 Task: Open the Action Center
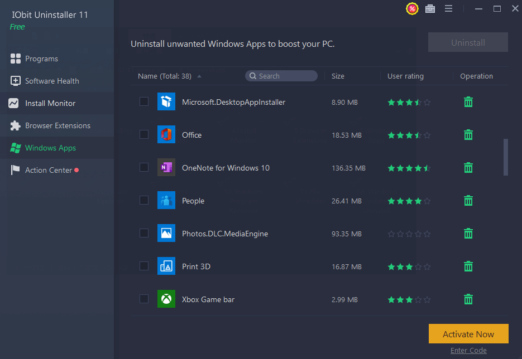57,170
